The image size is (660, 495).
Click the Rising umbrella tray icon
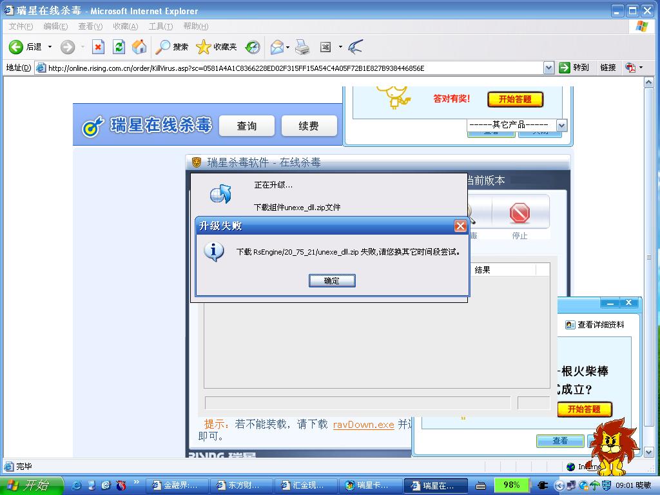click(x=594, y=485)
